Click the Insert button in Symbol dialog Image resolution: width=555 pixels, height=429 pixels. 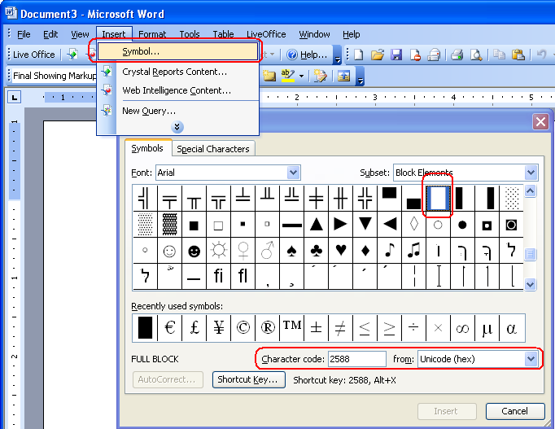[x=446, y=411]
